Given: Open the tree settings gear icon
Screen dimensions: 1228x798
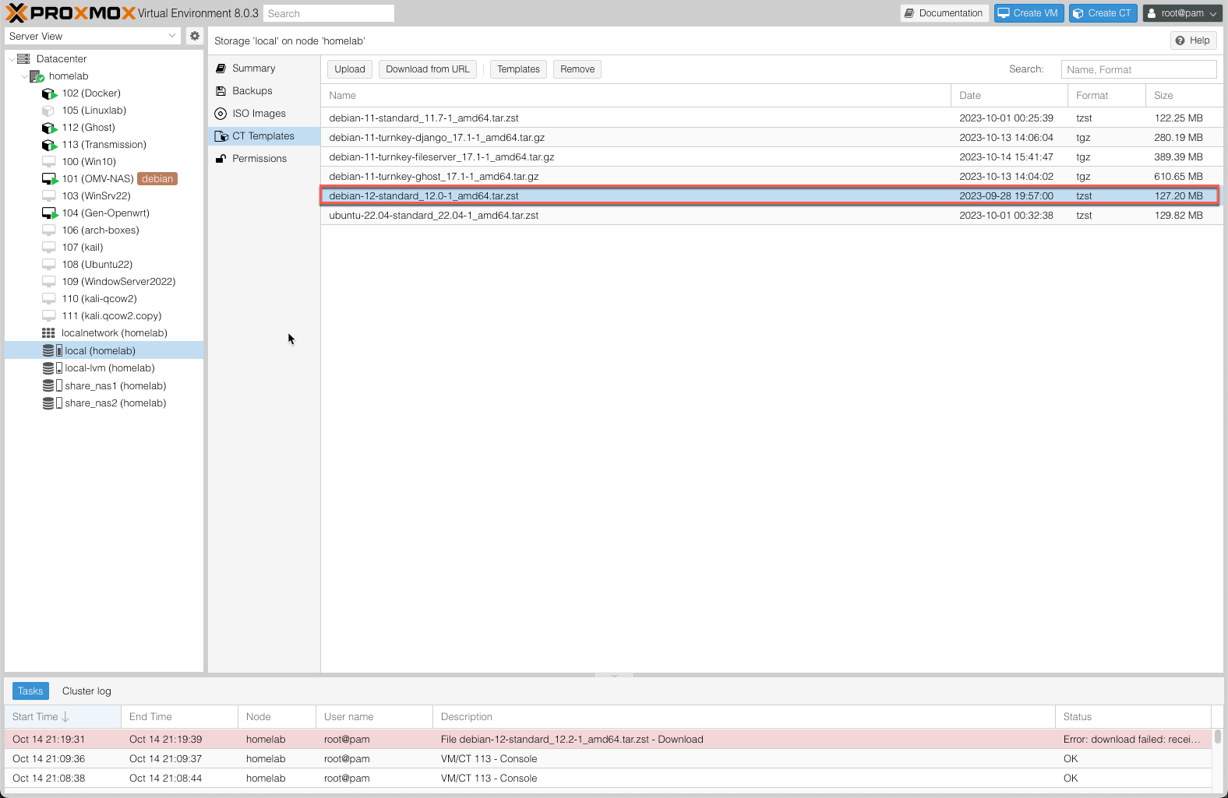Looking at the screenshot, I should (195, 36).
